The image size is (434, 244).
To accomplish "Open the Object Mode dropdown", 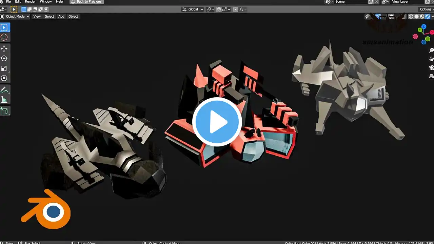I will pos(15,16).
